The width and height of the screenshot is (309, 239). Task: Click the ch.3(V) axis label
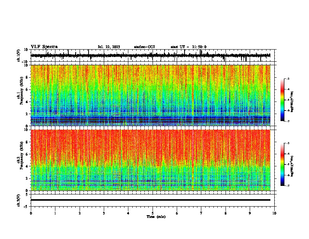(x=19, y=200)
